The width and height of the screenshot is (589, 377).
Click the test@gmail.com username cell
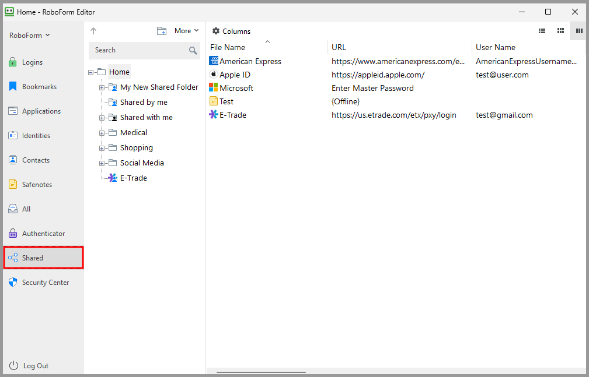(504, 115)
